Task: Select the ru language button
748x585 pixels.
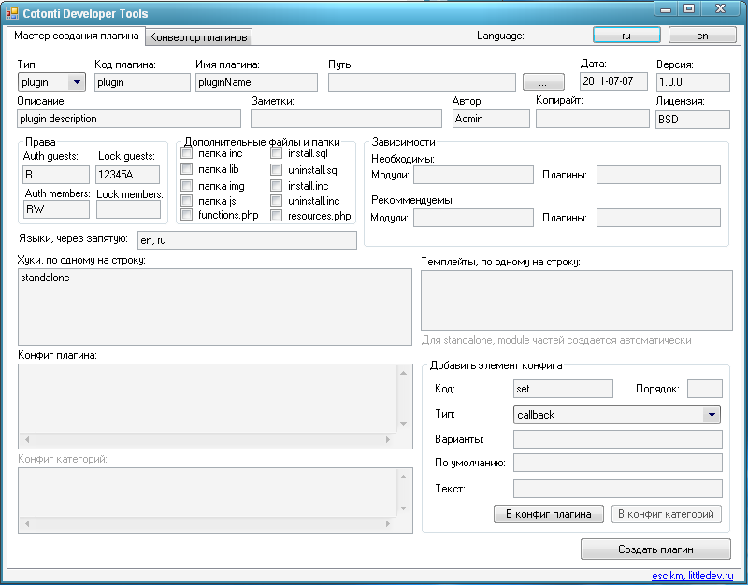Action: 626,36
